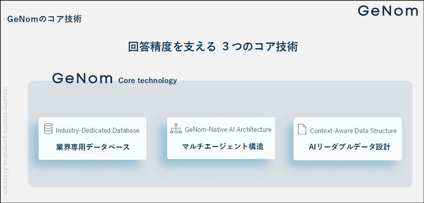Select the 'Industry-Dedicated Database' text
This screenshot has height=203, width=424.
click(98, 130)
